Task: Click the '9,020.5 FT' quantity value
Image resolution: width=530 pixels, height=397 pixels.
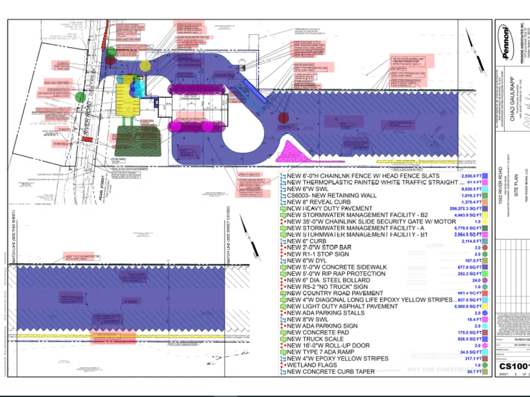Action: click(472, 189)
